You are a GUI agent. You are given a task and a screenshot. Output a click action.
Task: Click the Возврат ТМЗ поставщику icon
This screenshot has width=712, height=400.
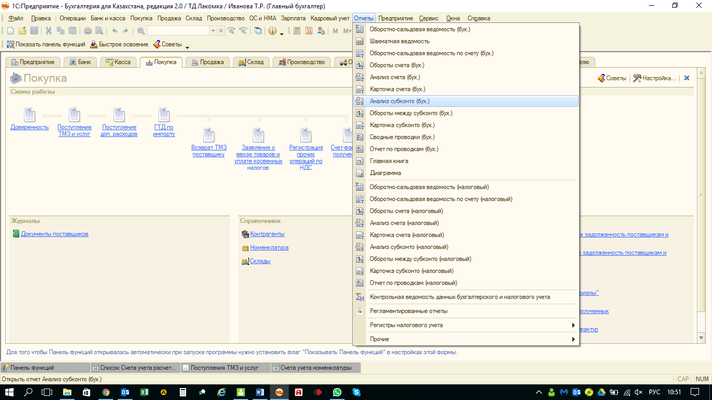point(209,135)
